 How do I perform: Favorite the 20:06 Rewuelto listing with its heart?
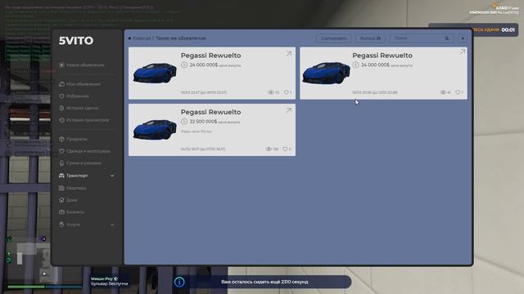click(458, 92)
